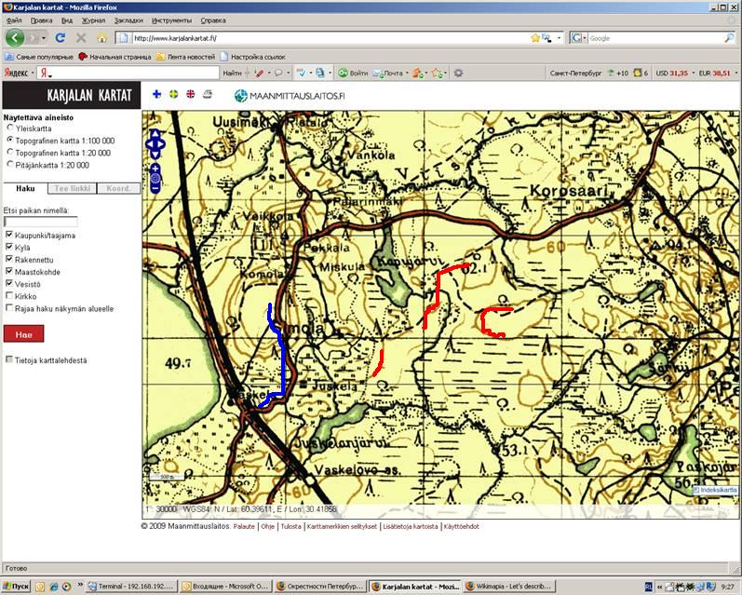The image size is (742, 595).
Task: Choose Pitäjänkartta 1:20 000 option
Action: pos(10,165)
